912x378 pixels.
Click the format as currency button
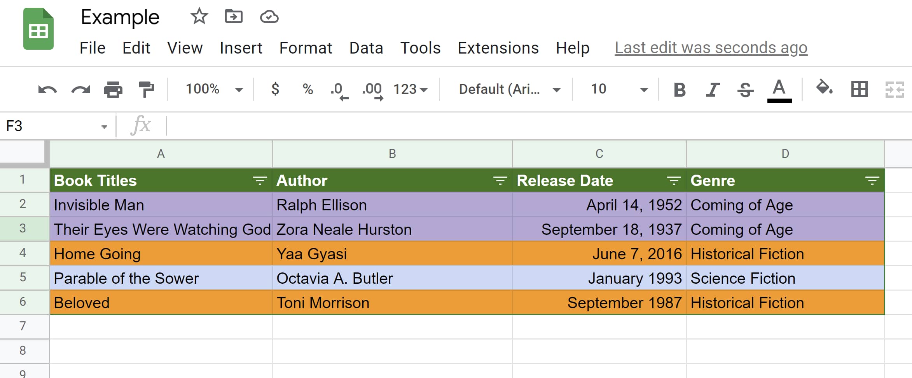(275, 89)
